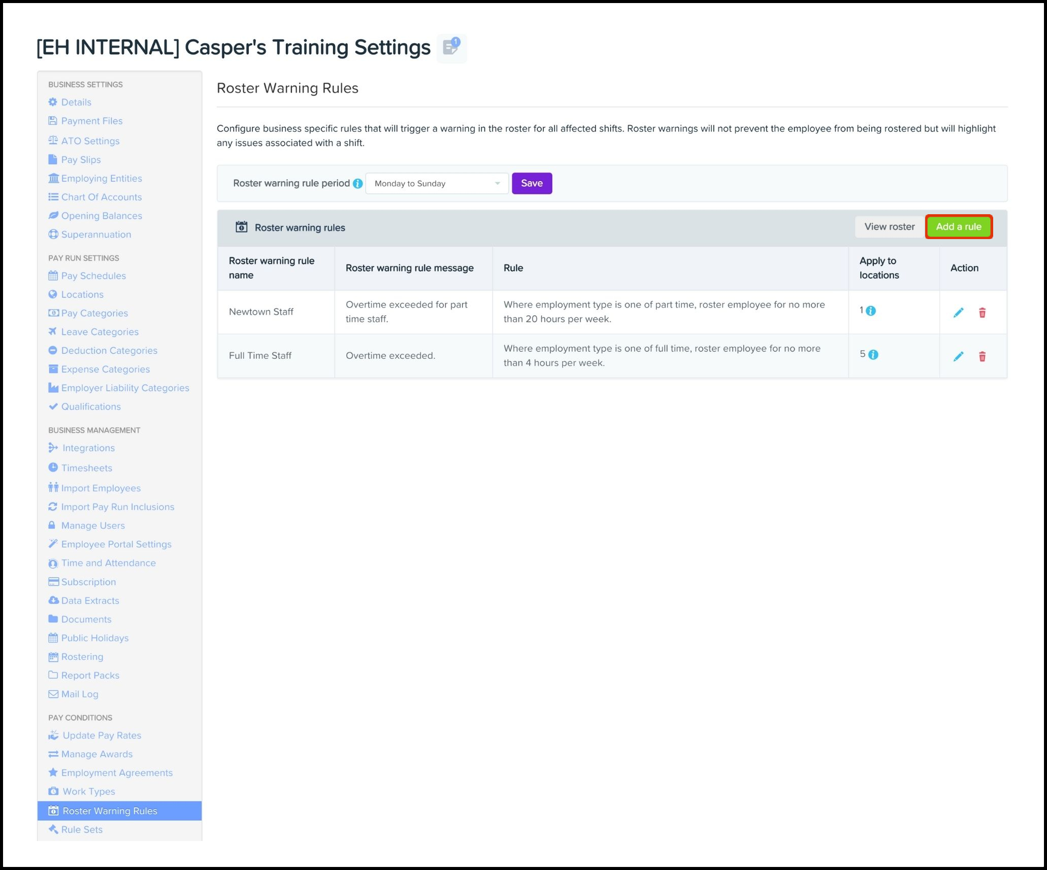Image resolution: width=1047 pixels, height=870 pixels.
Task: Save the roster warning rule period
Action: tap(531, 184)
